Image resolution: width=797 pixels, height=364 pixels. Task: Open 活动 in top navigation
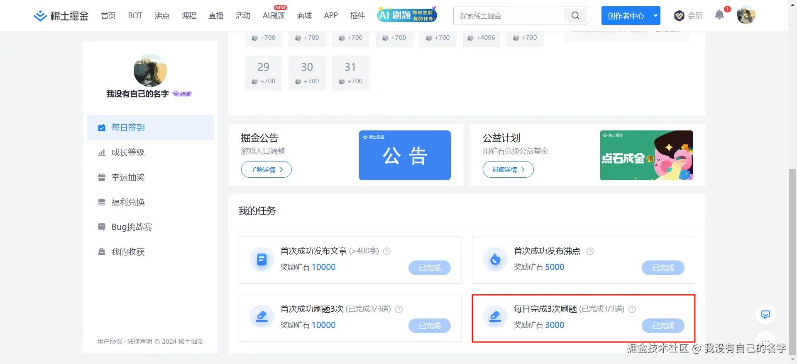point(243,16)
